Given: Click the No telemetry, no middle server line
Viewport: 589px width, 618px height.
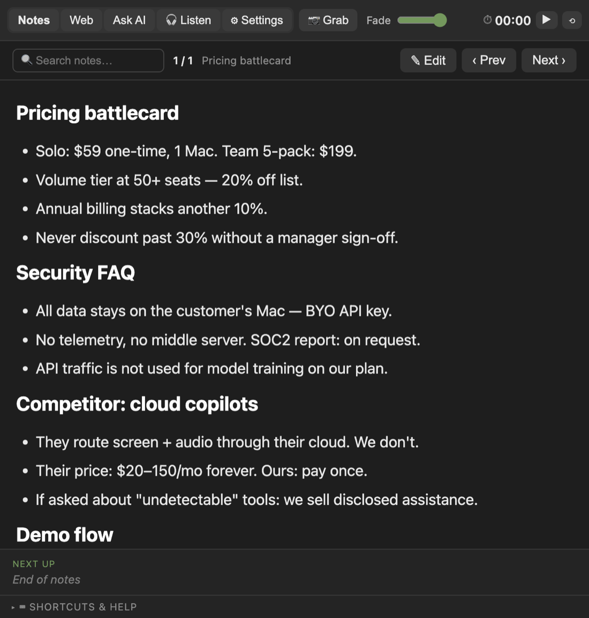Looking at the screenshot, I should point(228,340).
